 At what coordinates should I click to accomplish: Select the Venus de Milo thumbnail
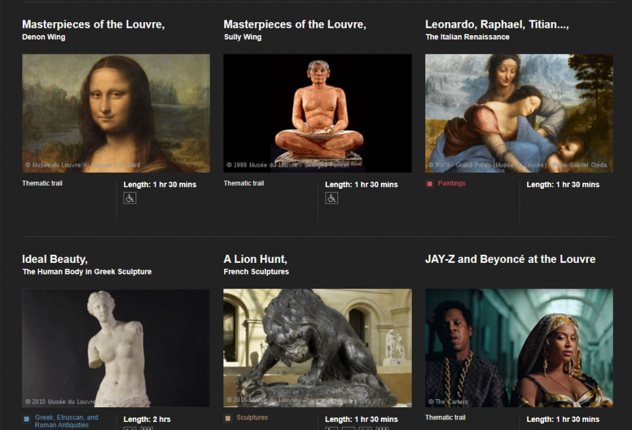(x=116, y=348)
